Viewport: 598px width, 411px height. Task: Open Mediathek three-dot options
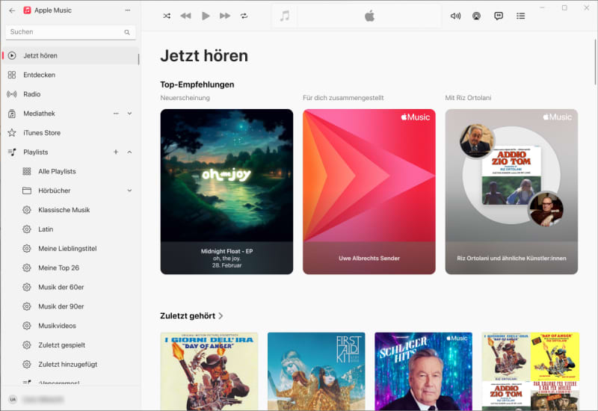point(116,114)
